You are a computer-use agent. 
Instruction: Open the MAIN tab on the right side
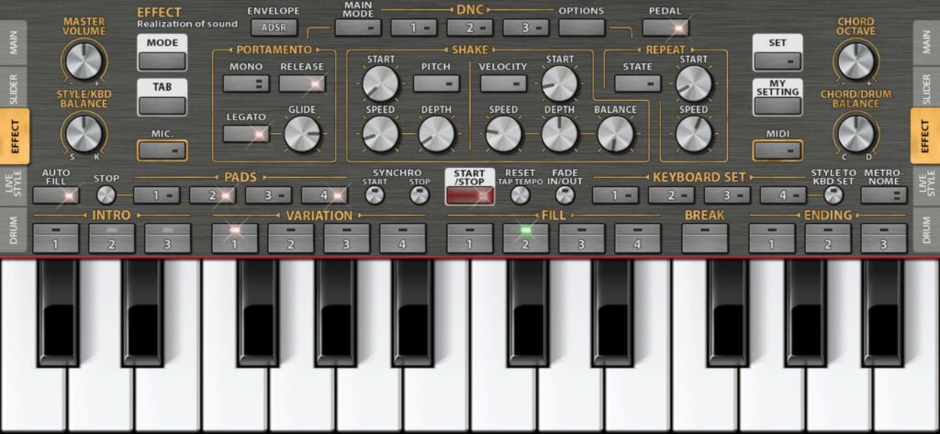pos(926,42)
